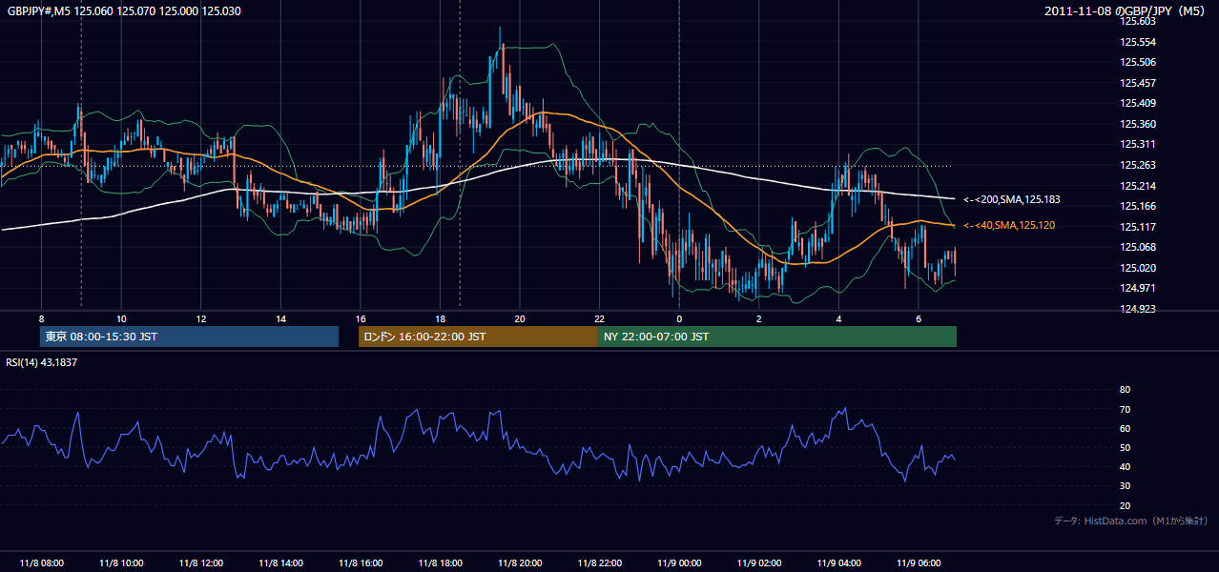
Task: Click RSI axis level 40
Action: [1125, 467]
